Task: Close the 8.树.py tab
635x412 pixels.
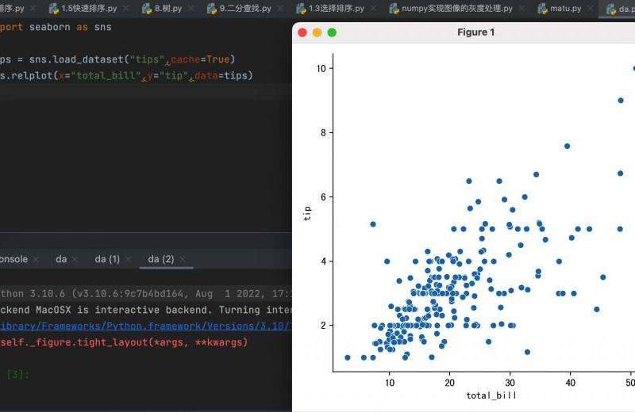Action: [x=190, y=9]
